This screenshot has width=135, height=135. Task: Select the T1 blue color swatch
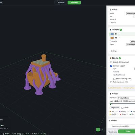tap(112, 34)
